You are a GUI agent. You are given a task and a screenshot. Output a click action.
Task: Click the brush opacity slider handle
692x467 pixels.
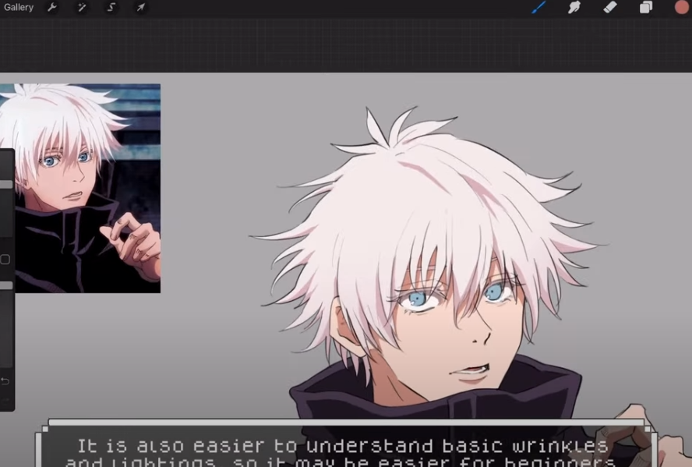(x=6, y=285)
